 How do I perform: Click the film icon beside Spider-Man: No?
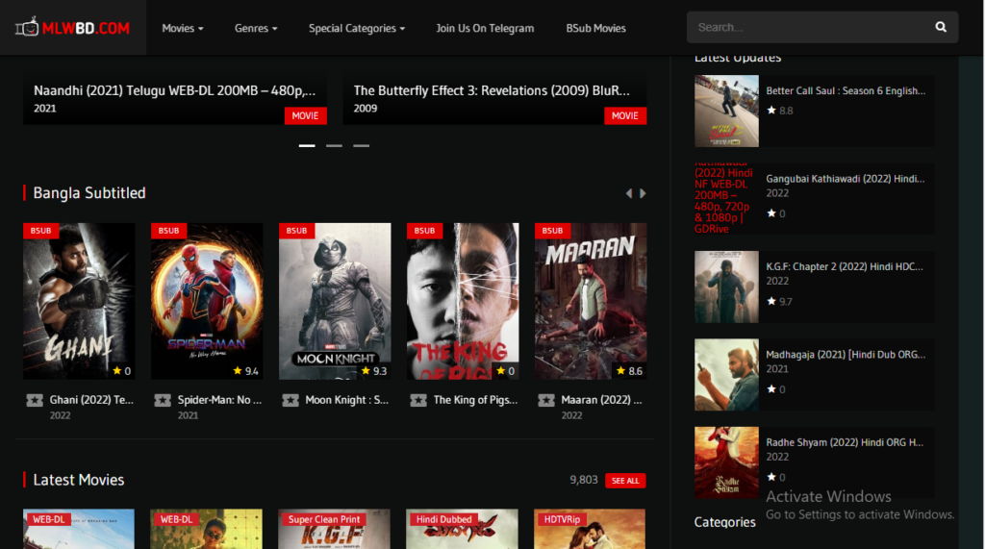click(163, 400)
